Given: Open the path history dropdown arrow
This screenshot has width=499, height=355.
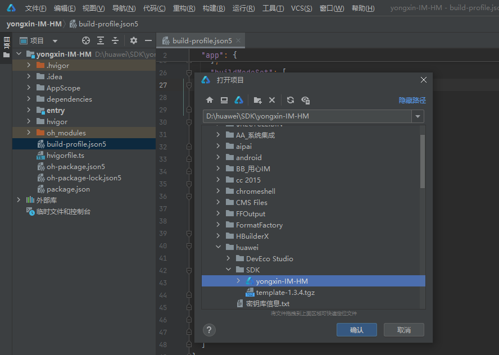Looking at the screenshot, I should point(418,116).
